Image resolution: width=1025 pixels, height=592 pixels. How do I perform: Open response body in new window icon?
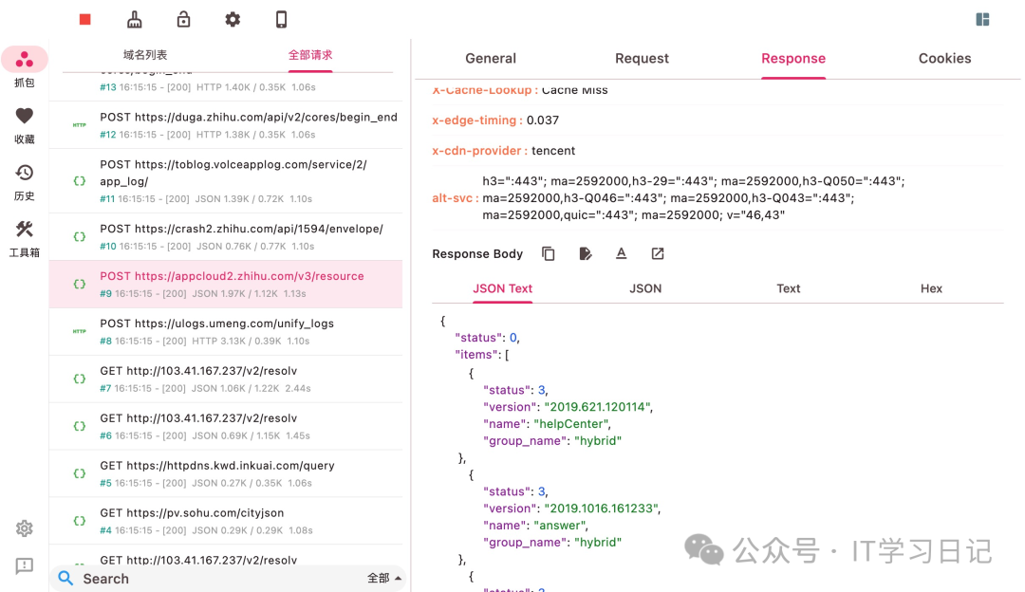click(658, 253)
